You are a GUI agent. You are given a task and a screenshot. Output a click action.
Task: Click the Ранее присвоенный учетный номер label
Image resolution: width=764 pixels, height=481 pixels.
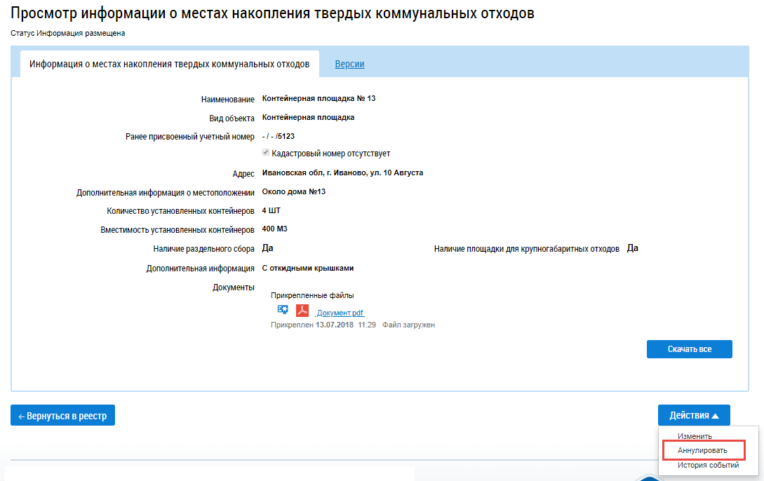pos(190,137)
